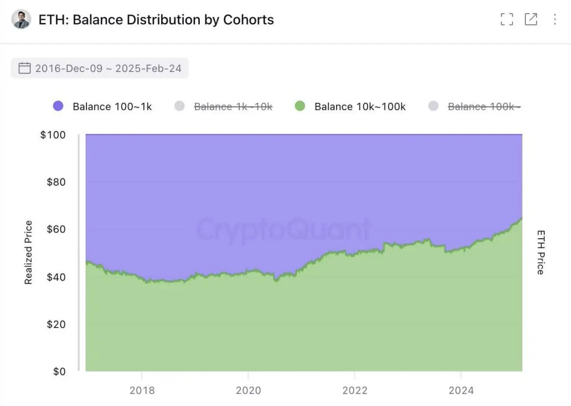The image size is (571, 406).
Task: Click the calendar icon in date range
Action: (24, 68)
